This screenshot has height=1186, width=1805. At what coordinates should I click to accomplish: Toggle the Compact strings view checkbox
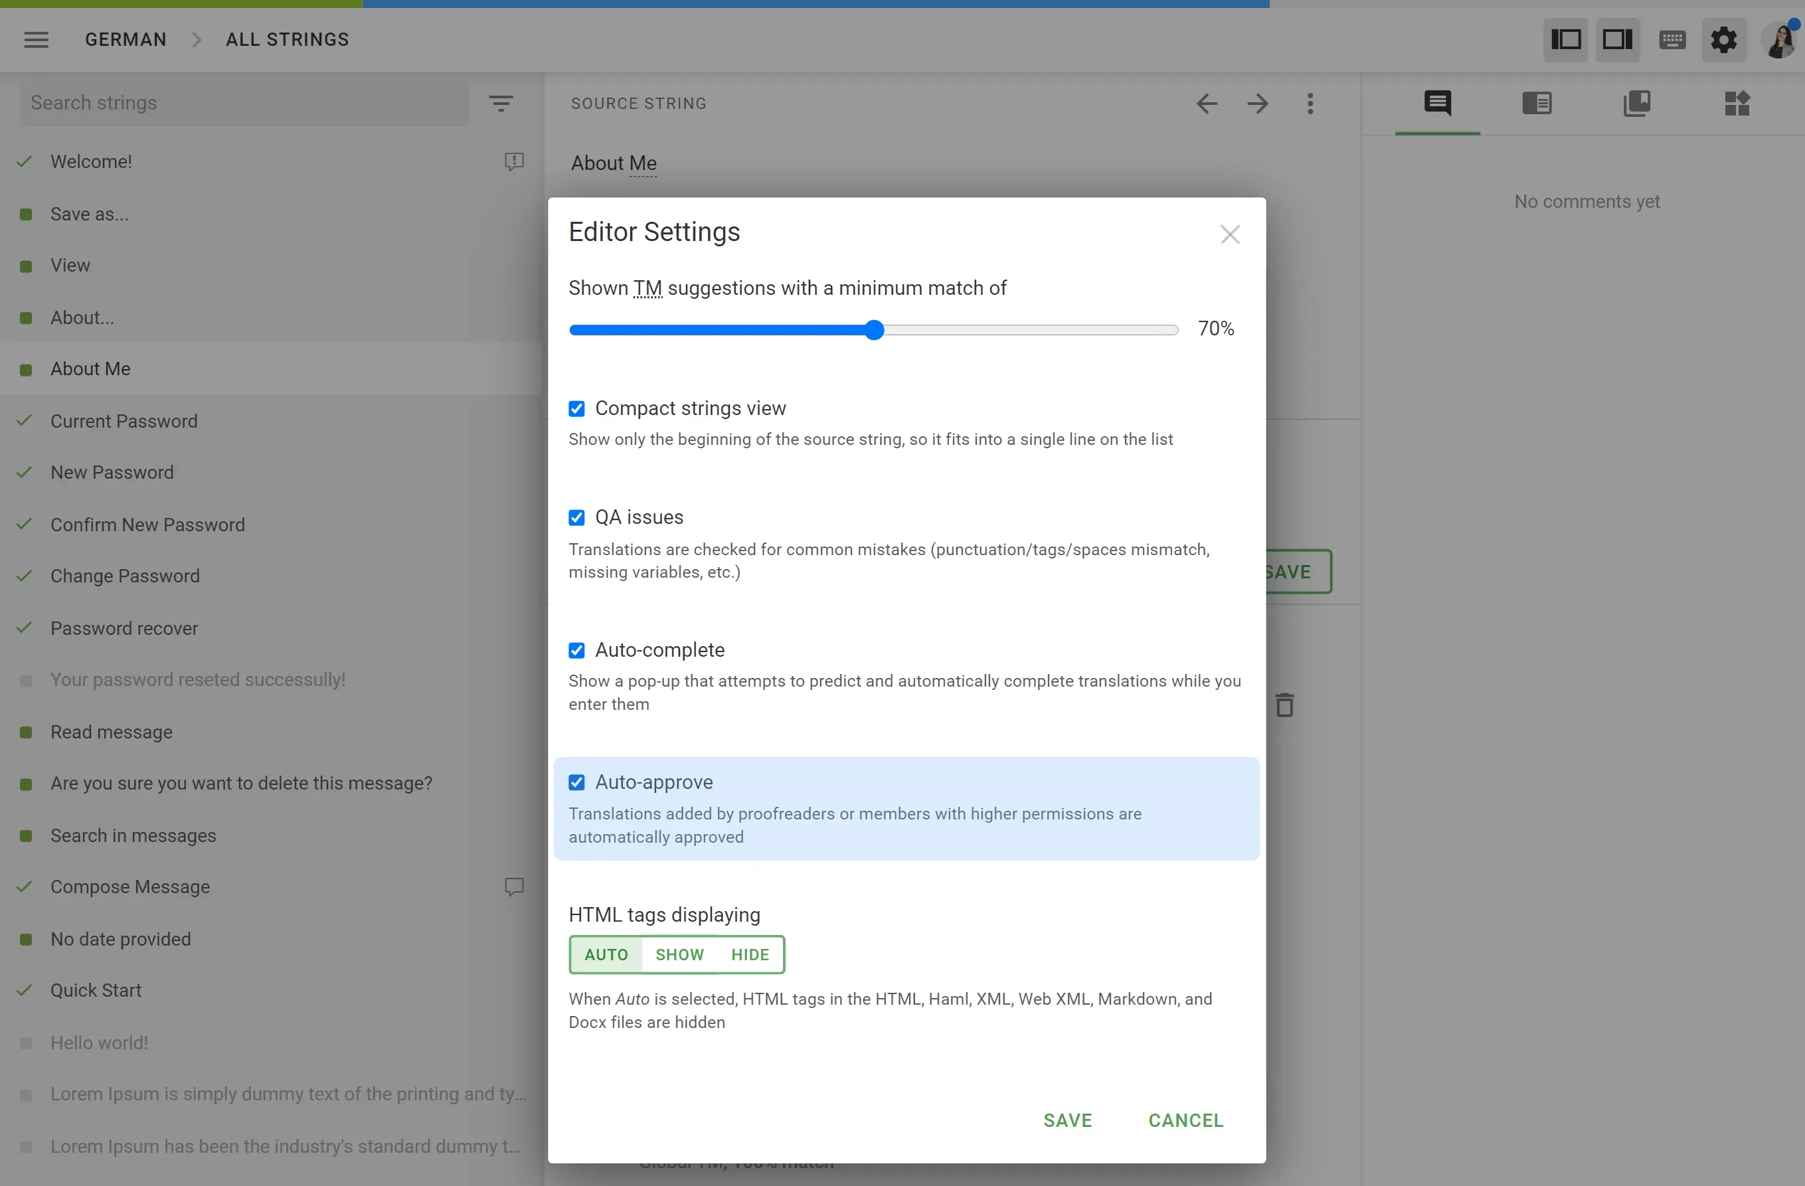point(577,408)
